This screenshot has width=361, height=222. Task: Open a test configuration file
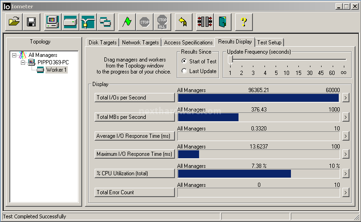pyautogui.click(x=14, y=22)
